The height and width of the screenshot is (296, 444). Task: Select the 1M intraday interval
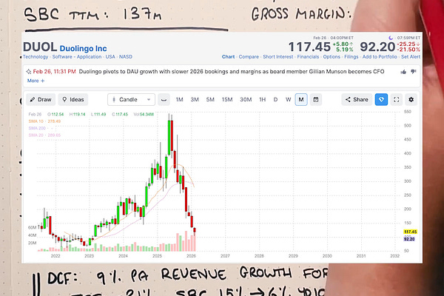[180, 100]
